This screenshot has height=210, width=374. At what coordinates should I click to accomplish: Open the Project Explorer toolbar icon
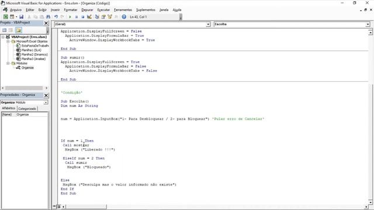pos(97,17)
